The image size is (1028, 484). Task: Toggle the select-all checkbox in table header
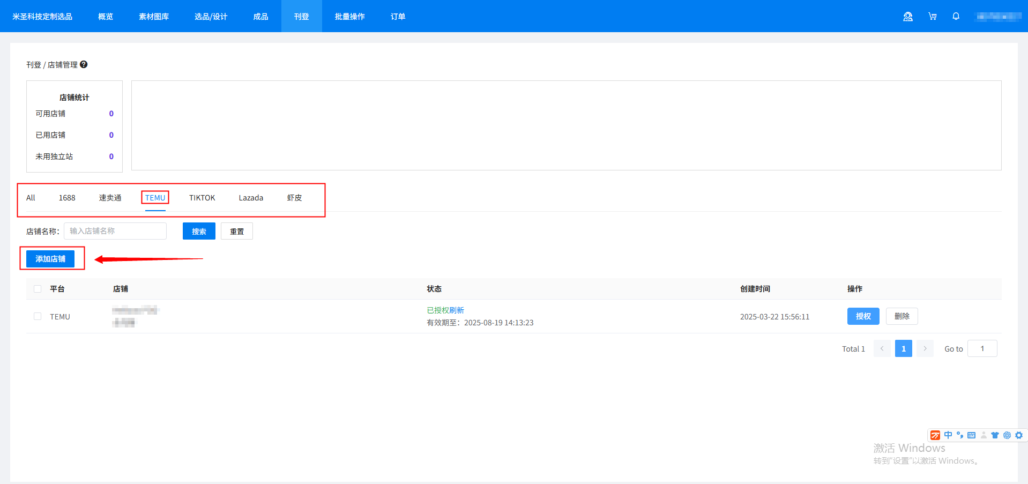point(38,289)
